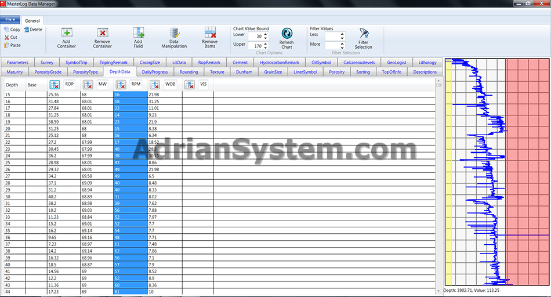This screenshot has height=297, width=551.
Task: Open the PorosityType tab
Action: [85, 72]
